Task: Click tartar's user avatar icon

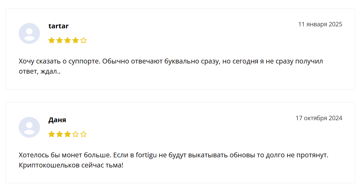Action: click(x=29, y=33)
